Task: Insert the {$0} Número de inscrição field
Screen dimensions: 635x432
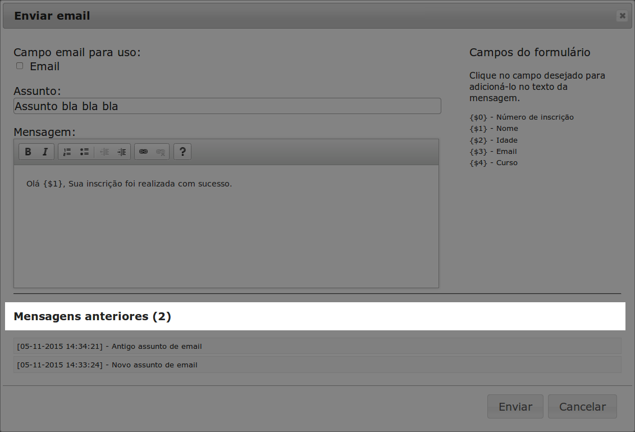Action: point(522,117)
